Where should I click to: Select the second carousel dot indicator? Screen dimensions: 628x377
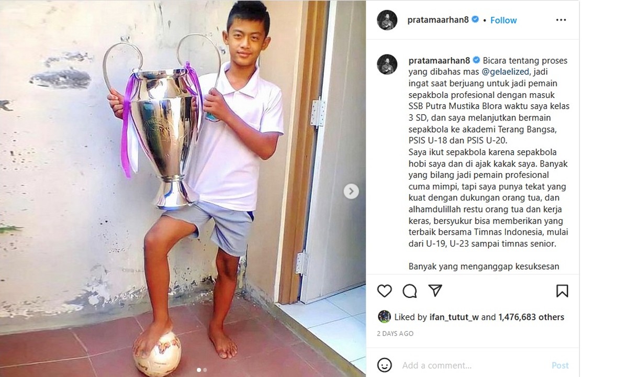pos(205,370)
